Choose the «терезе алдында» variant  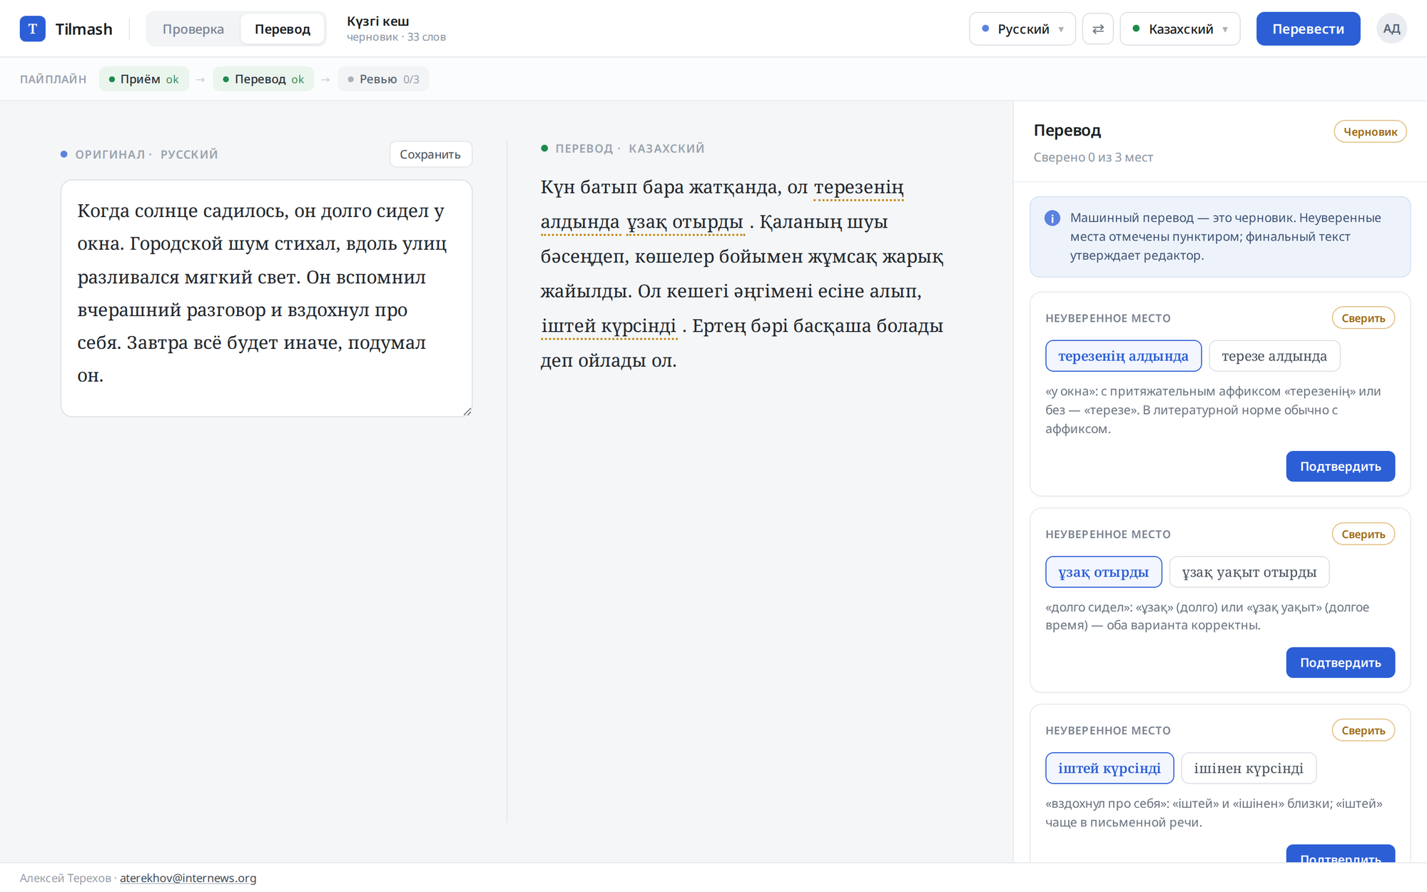pyautogui.click(x=1274, y=356)
